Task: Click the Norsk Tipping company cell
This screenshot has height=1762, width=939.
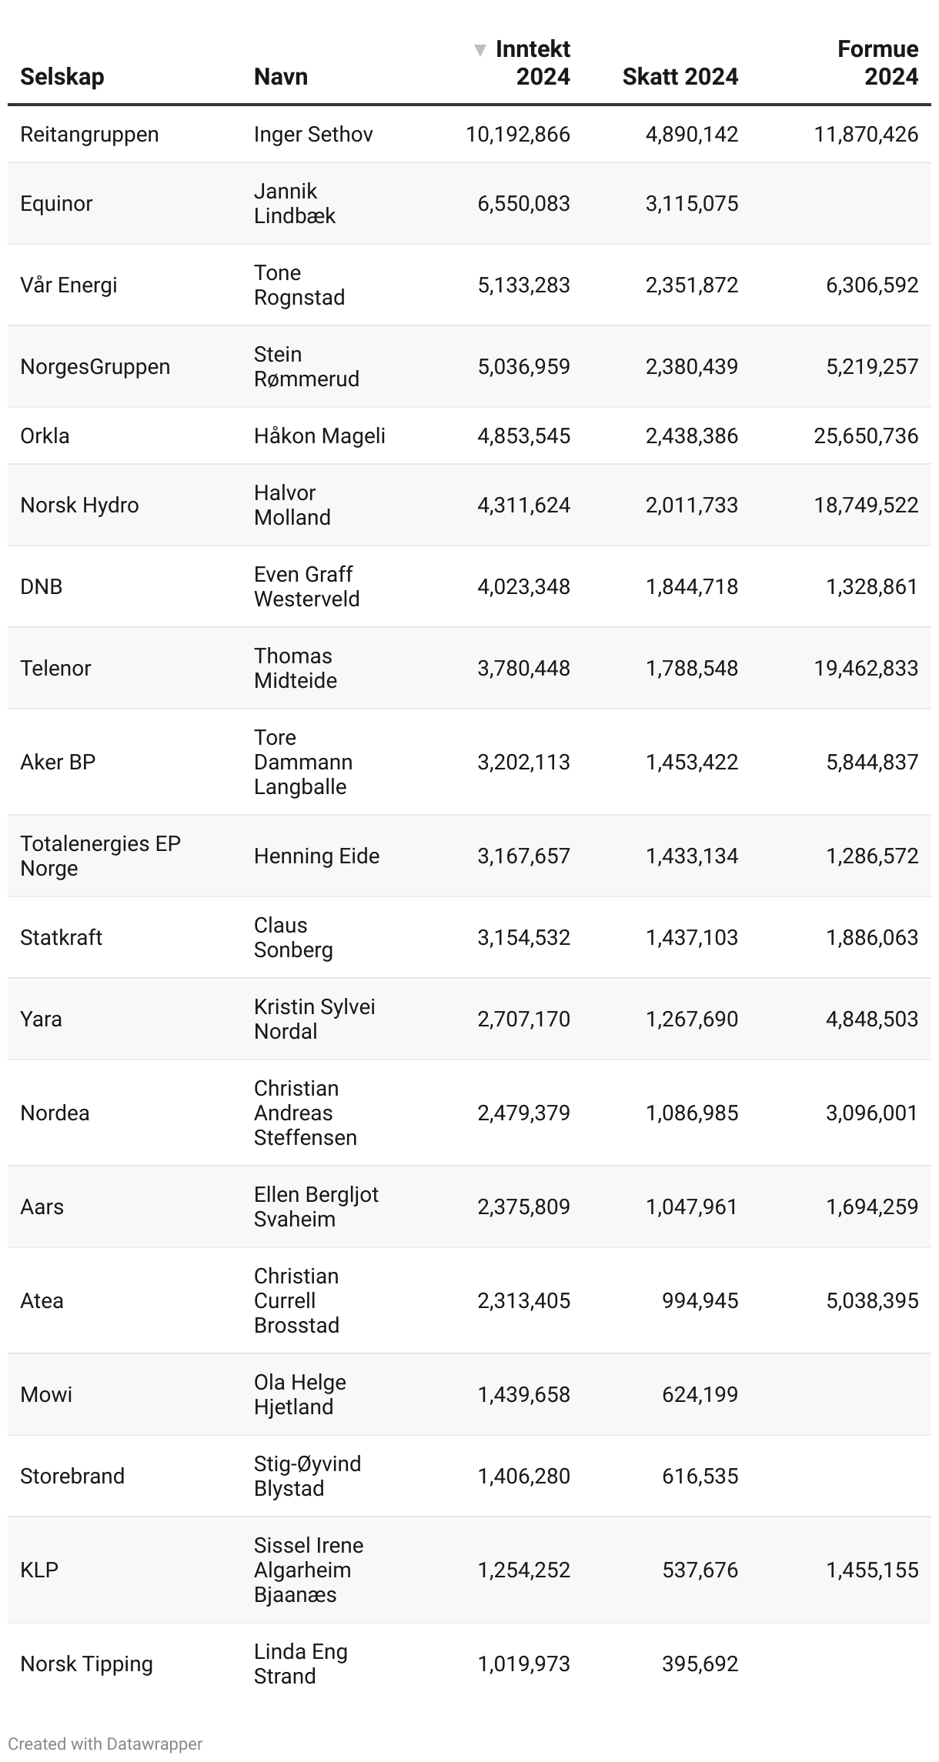Action: (86, 1664)
